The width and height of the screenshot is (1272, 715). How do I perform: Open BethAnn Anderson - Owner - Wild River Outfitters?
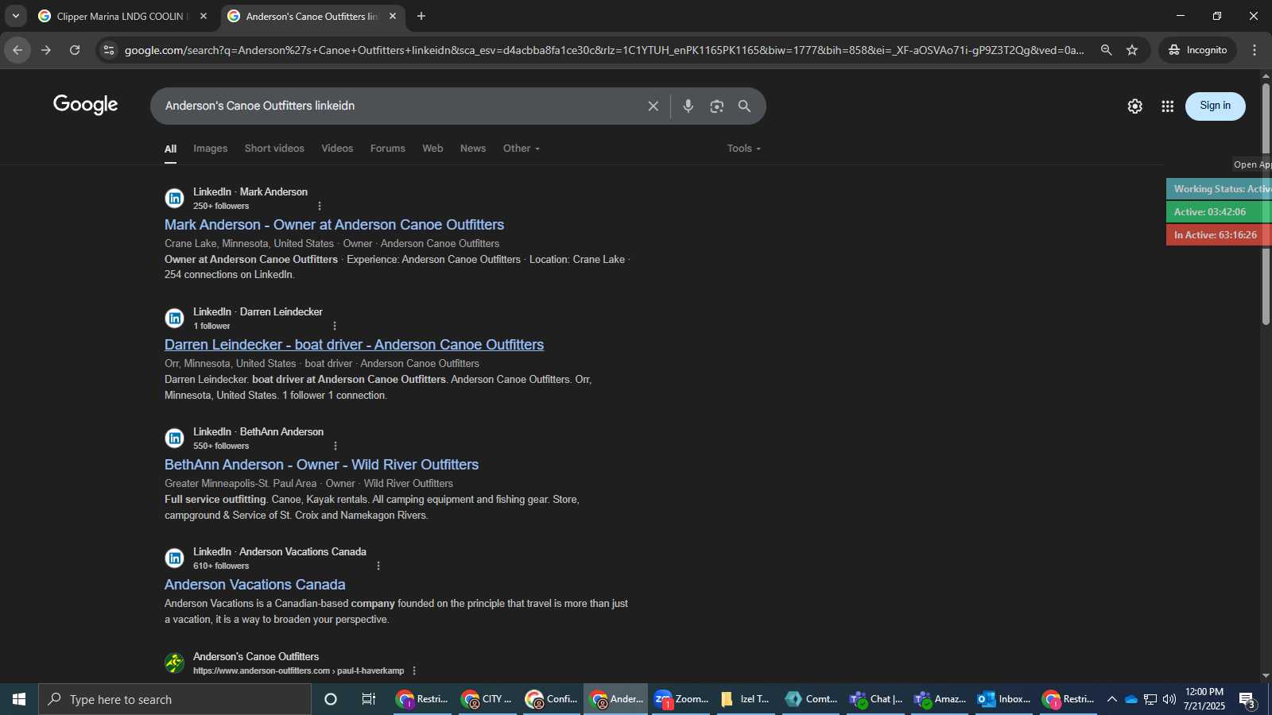click(321, 465)
